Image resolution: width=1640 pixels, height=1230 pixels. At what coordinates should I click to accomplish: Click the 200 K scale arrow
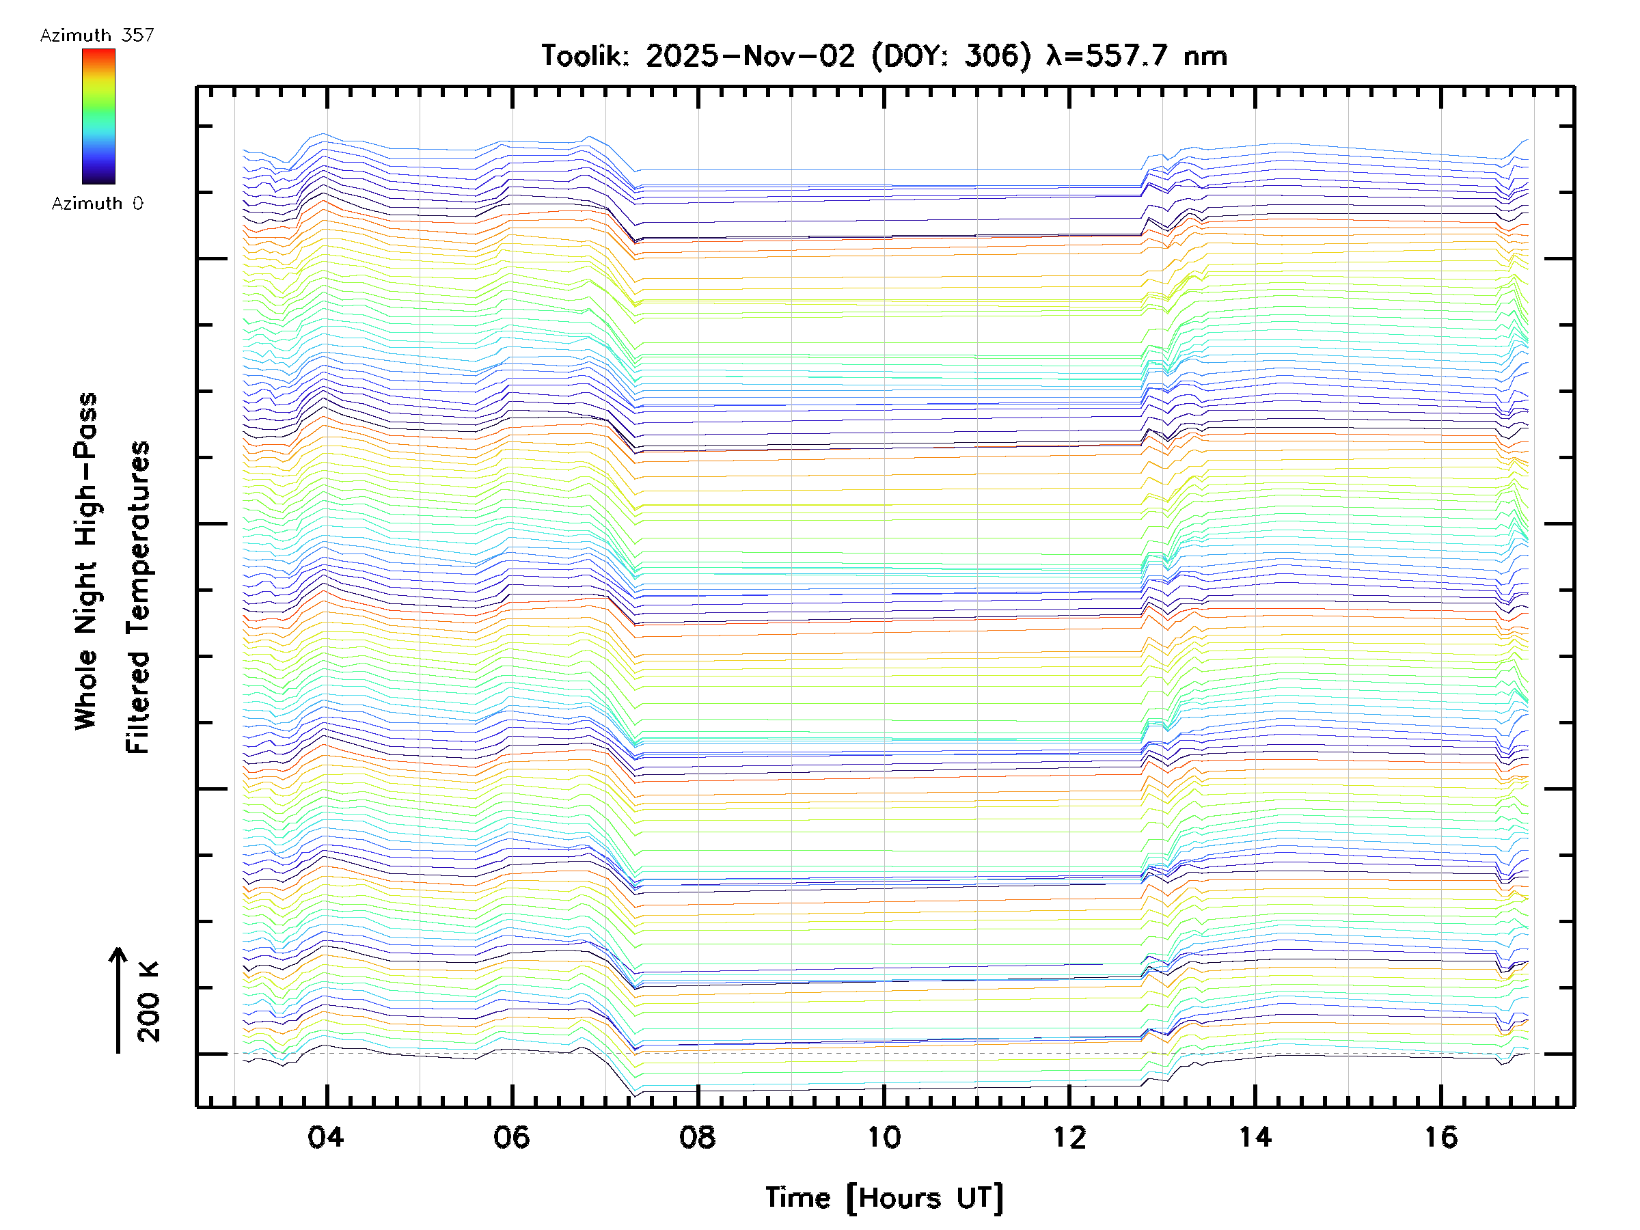pos(118,1000)
